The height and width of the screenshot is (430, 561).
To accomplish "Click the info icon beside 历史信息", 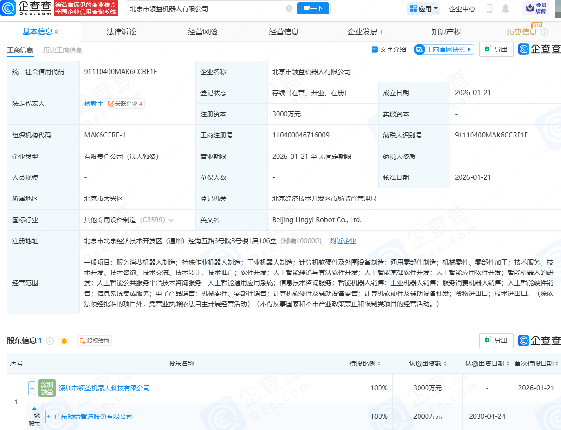I will [545, 32].
